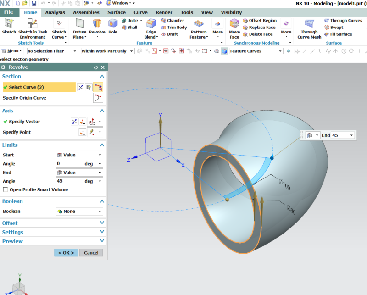Collapse the Limits group
The width and height of the screenshot is (367, 295).
point(102,145)
